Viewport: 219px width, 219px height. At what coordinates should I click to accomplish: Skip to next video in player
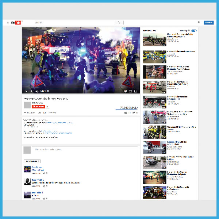31,91
